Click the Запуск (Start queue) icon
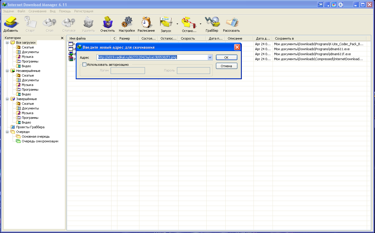The height and width of the screenshot is (233, 375). (x=166, y=22)
